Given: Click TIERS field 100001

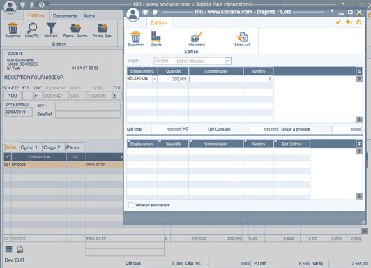Looking at the screenshot, I should 99,96.
